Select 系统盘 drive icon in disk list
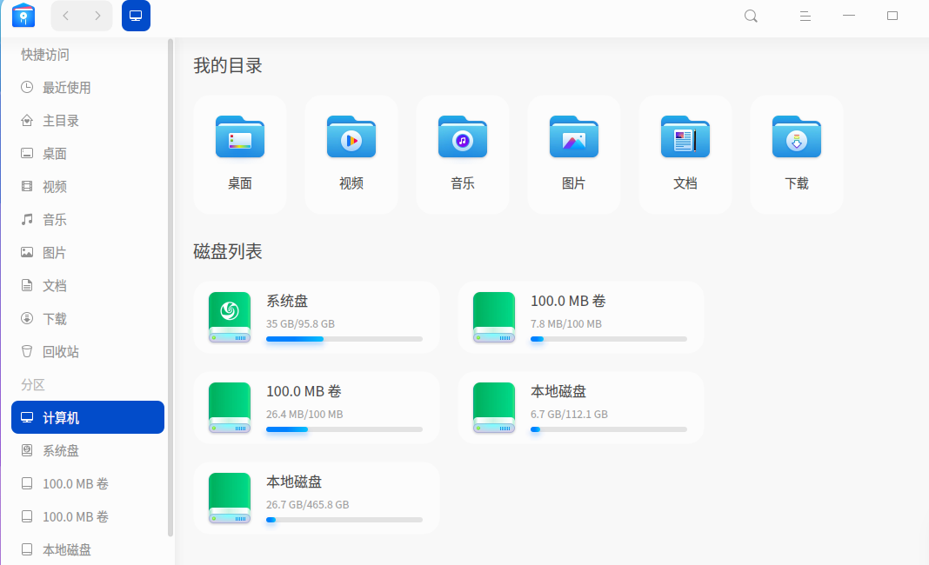The width and height of the screenshot is (929, 565). [230, 317]
